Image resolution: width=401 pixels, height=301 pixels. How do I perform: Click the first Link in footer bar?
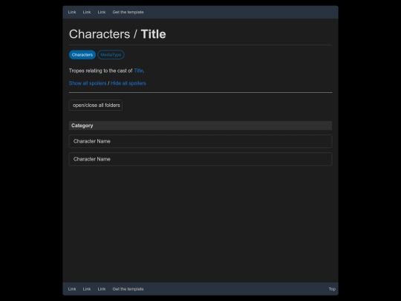coord(72,289)
